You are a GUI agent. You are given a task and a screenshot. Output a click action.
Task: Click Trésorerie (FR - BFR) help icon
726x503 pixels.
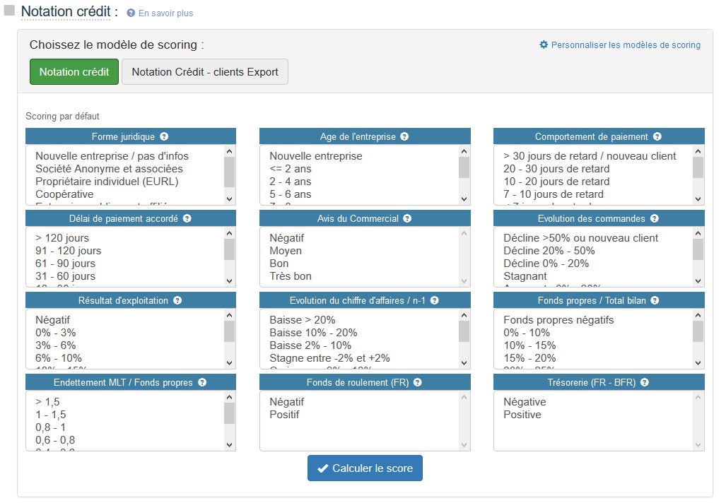pos(644,383)
